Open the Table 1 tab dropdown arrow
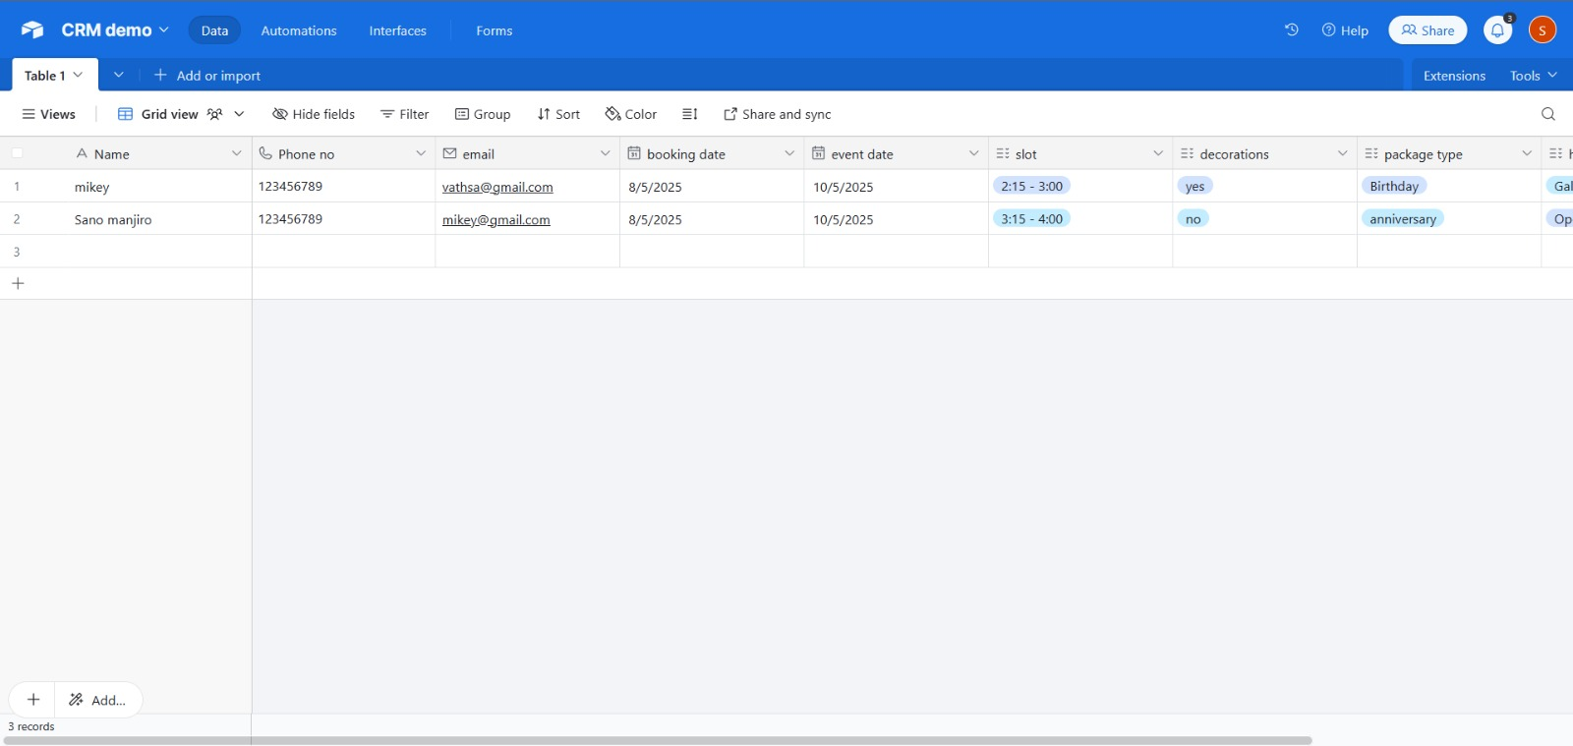Viewport: 1573px width, 746px height. [79, 75]
